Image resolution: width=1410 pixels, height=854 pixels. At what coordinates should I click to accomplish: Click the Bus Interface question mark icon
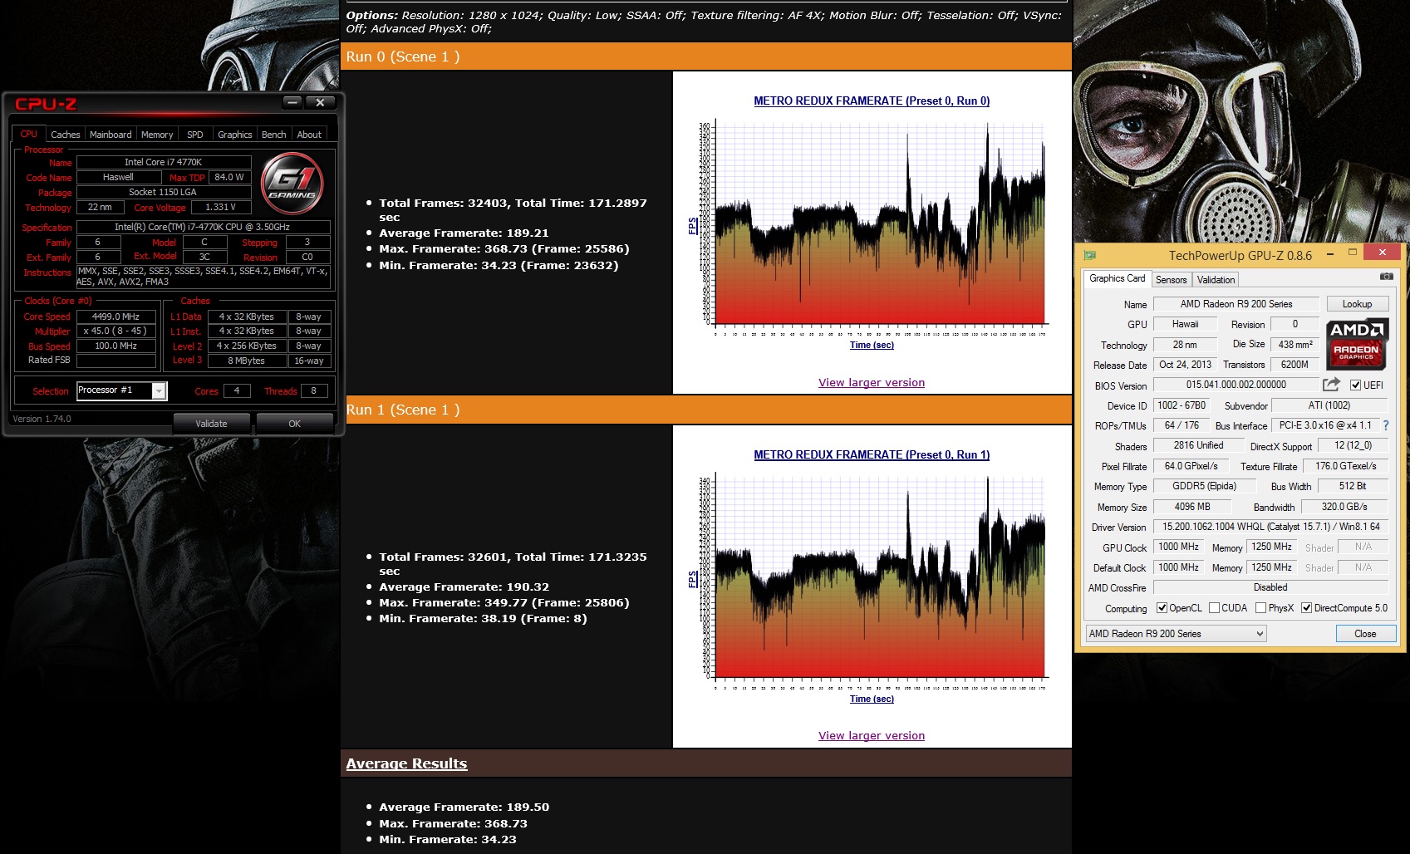click(1386, 425)
